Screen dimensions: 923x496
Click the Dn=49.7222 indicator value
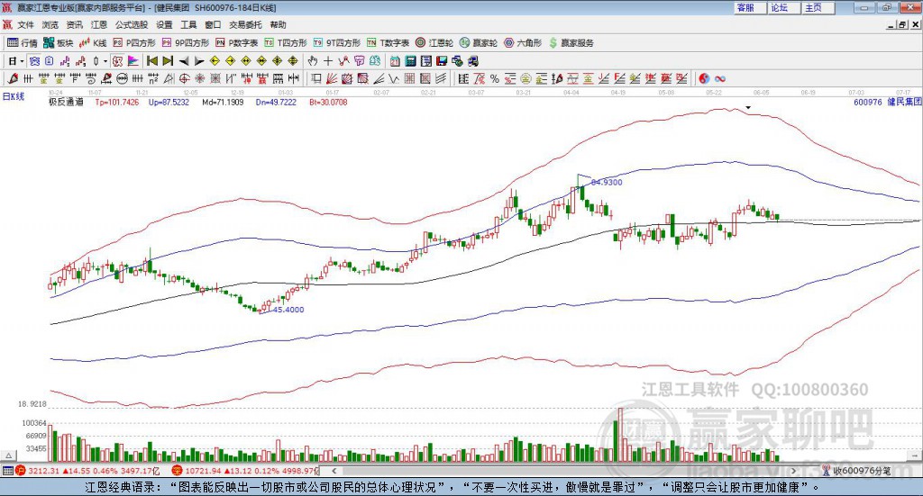click(276, 103)
